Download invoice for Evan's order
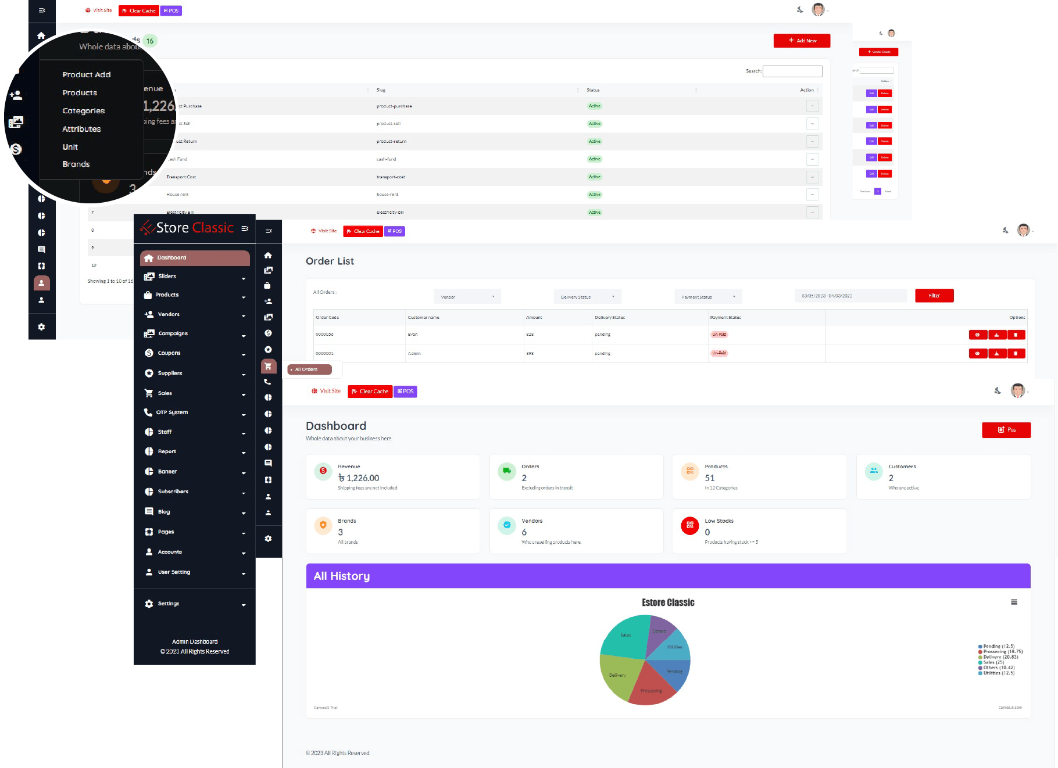This screenshot has width=1058, height=768. (x=996, y=335)
